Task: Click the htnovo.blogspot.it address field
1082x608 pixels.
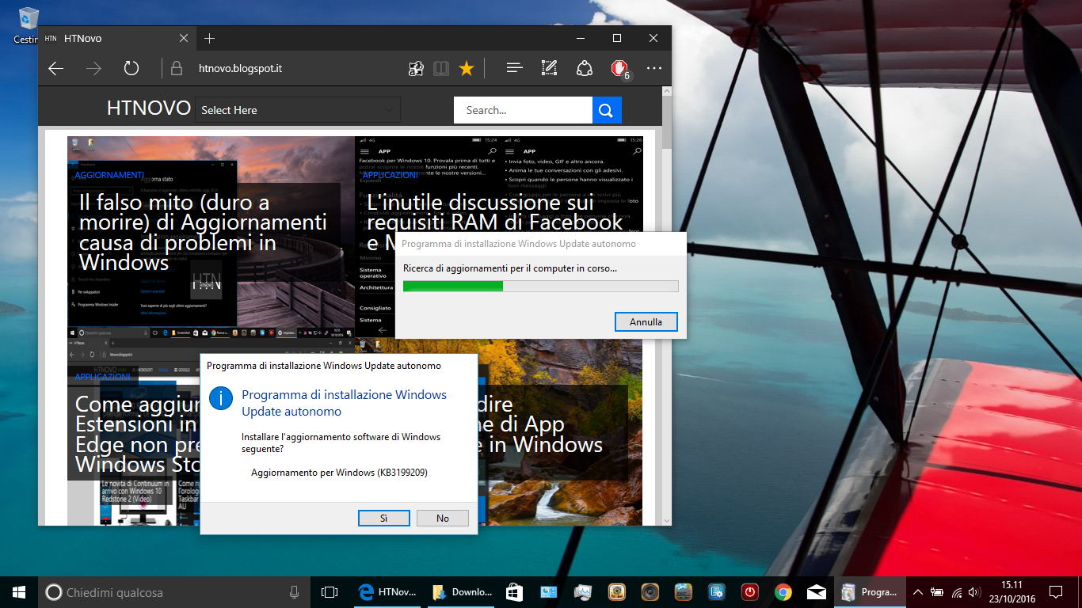Action: pyautogui.click(x=240, y=69)
